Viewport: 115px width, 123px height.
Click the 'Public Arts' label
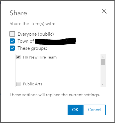tap(32, 84)
